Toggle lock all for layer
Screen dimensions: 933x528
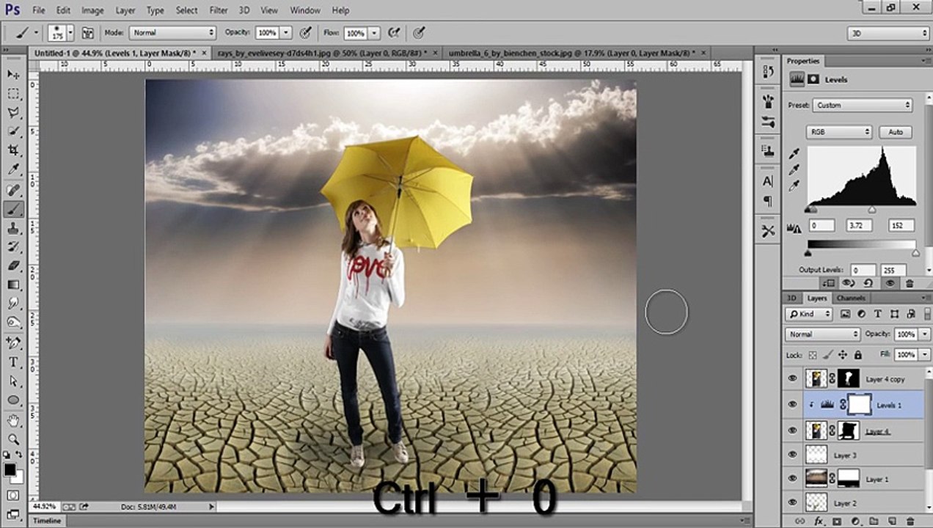coord(857,355)
